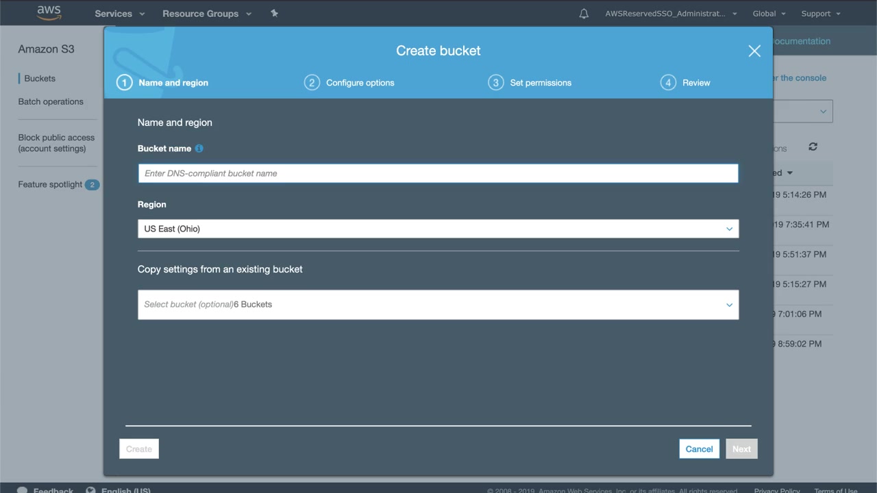The width and height of the screenshot is (877, 493).
Task: Click the Cancel button
Action: [700, 449]
